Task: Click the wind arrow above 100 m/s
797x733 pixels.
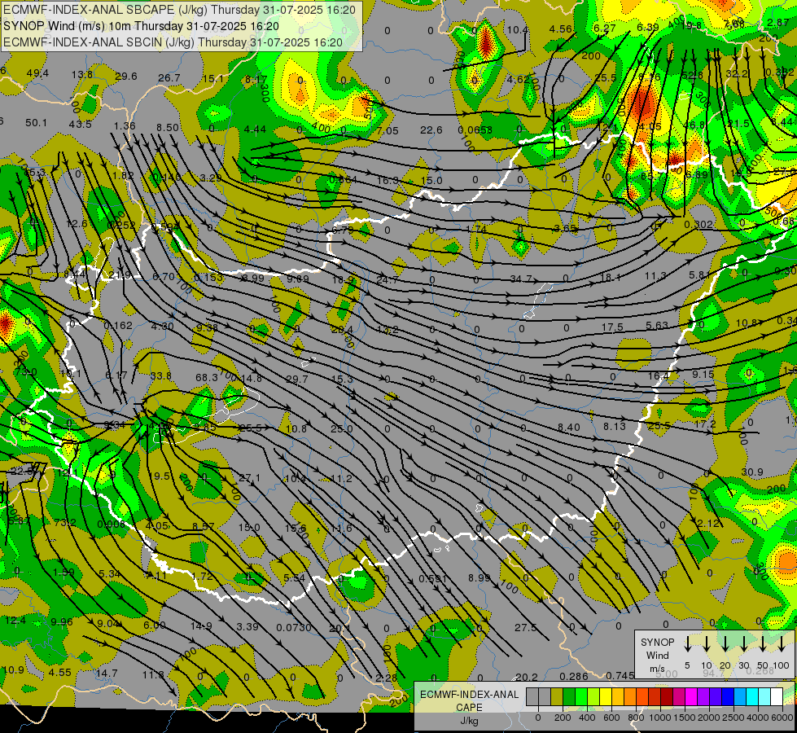Action: [782, 643]
